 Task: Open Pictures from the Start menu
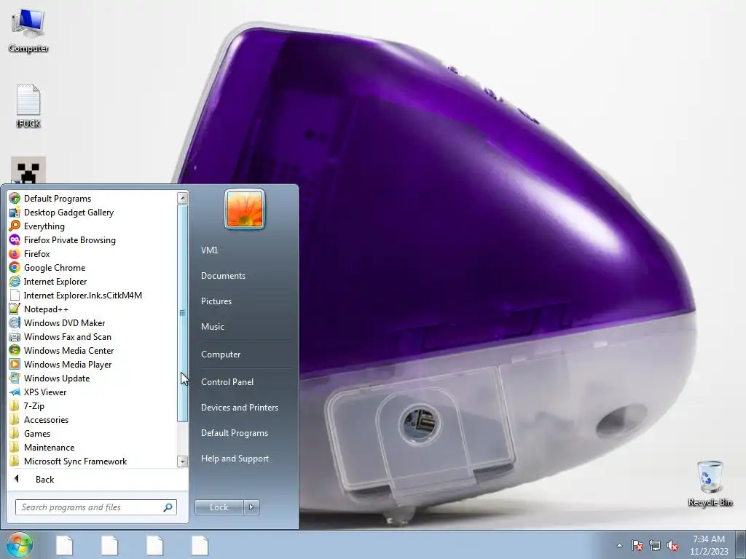(x=216, y=301)
